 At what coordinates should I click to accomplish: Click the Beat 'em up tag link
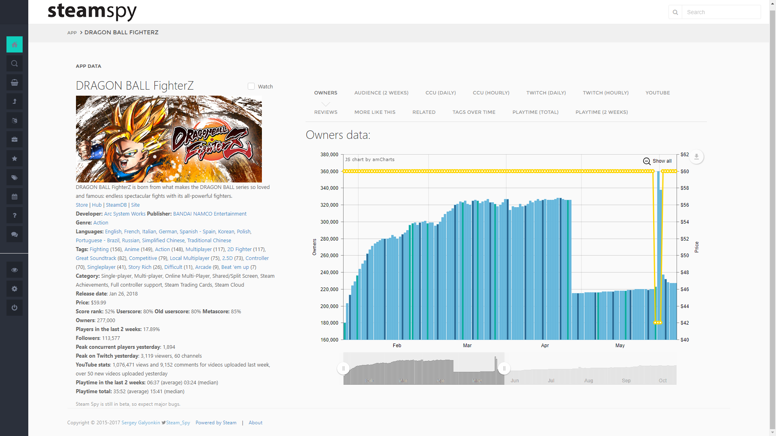point(235,267)
